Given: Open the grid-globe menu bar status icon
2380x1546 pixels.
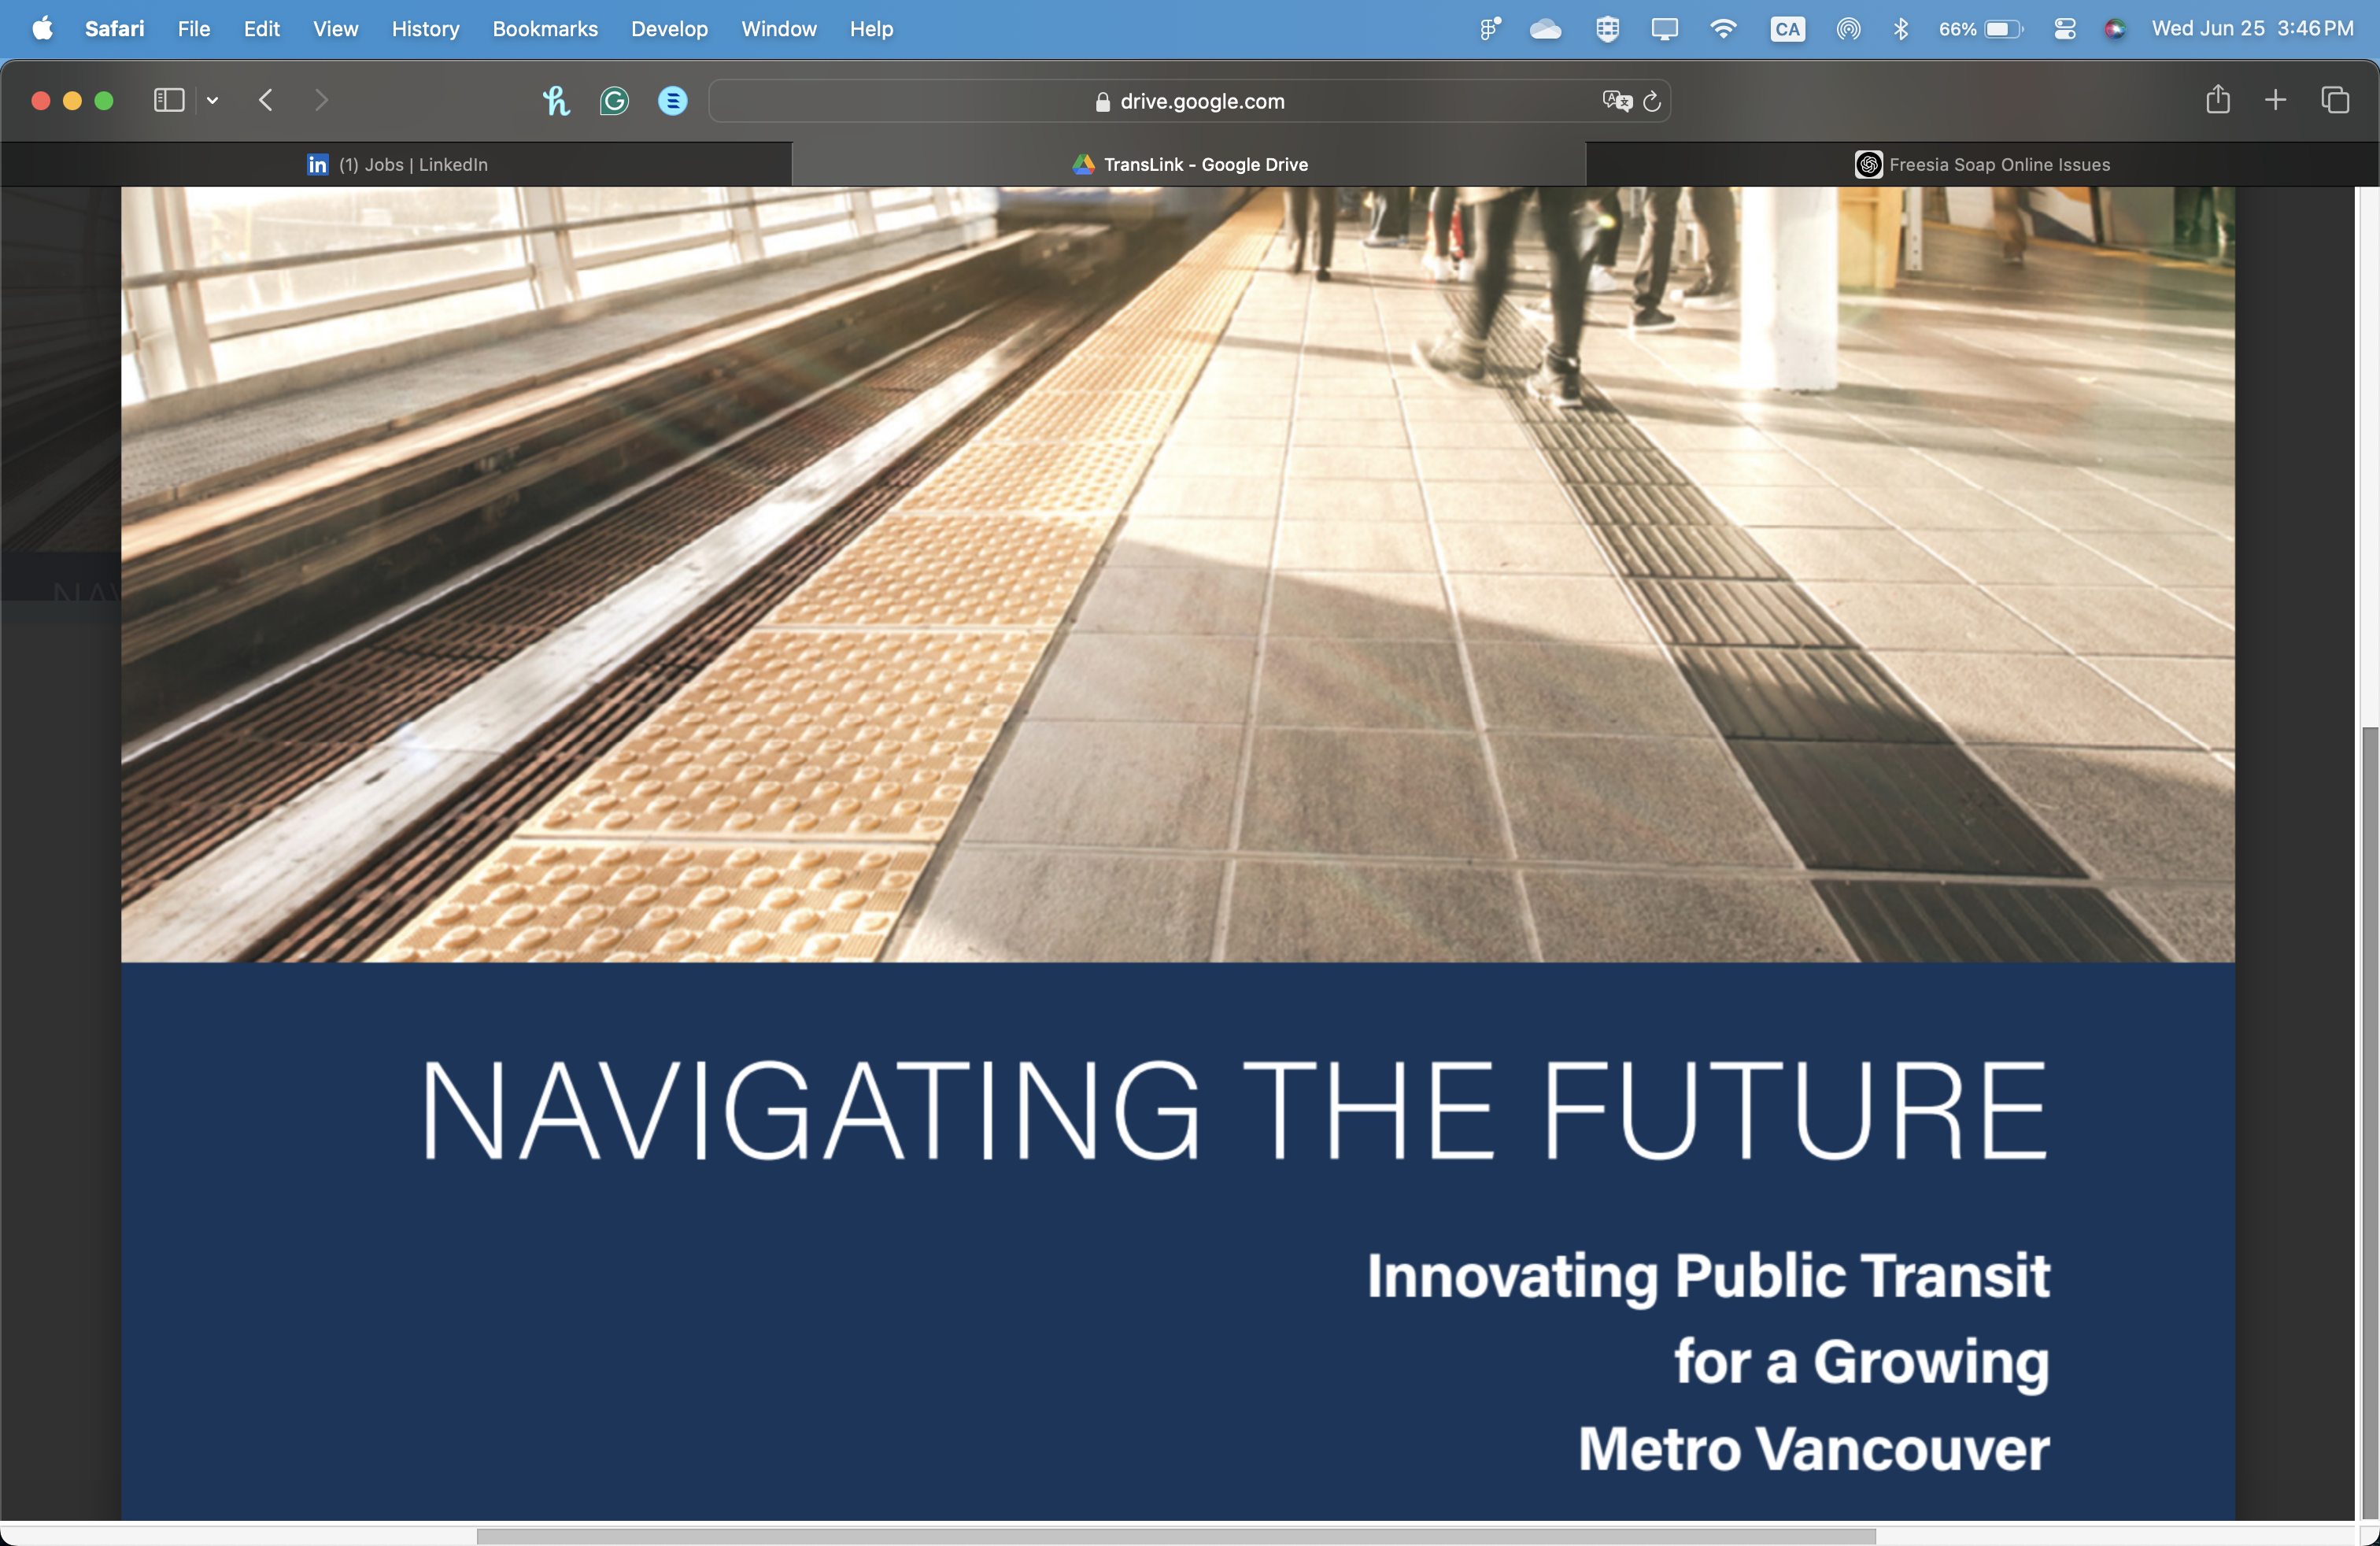Looking at the screenshot, I should tap(1607, 29).
